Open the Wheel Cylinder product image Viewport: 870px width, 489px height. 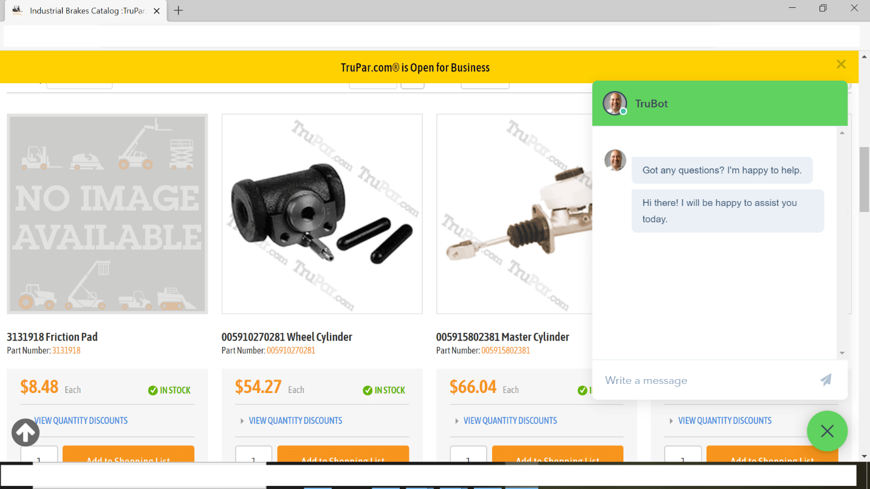click(322, 214)
